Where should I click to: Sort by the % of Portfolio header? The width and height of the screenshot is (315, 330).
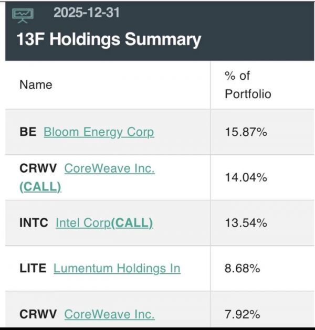248,85
